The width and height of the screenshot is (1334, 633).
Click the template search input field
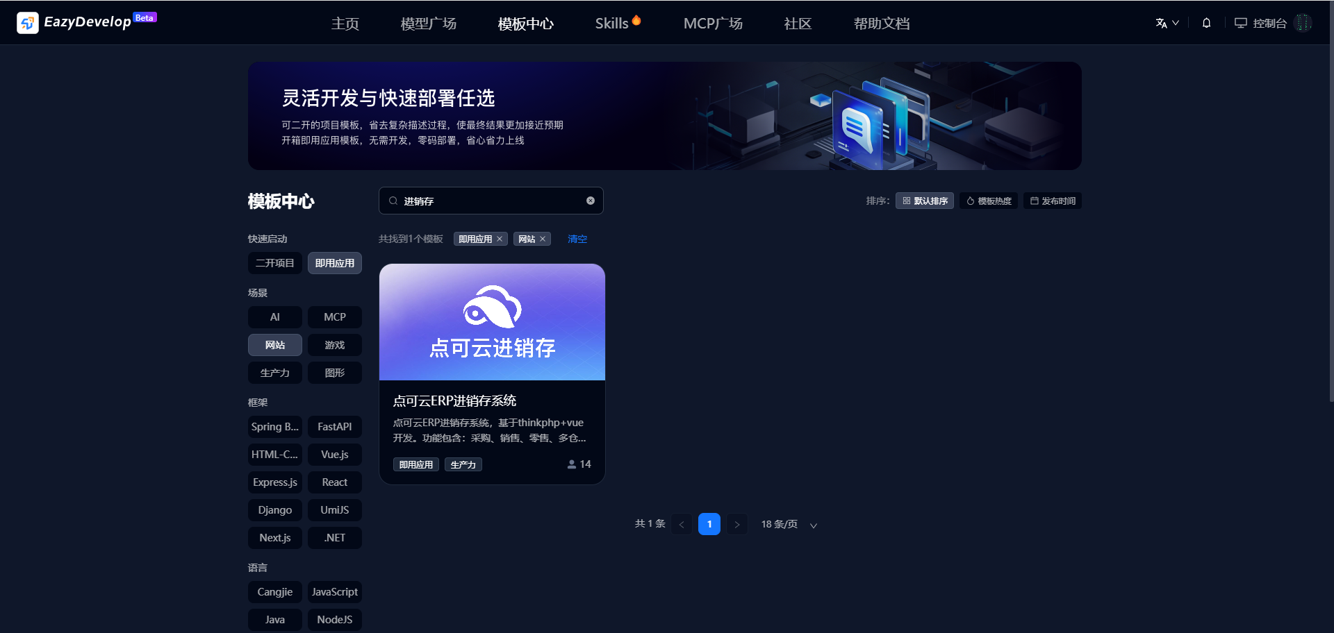pos(491,201)
